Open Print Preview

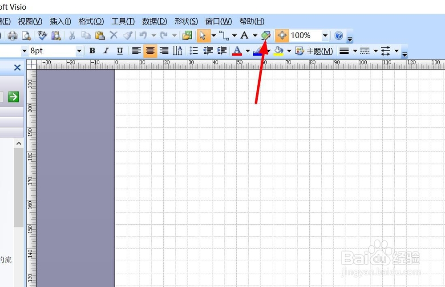(27, 36)
